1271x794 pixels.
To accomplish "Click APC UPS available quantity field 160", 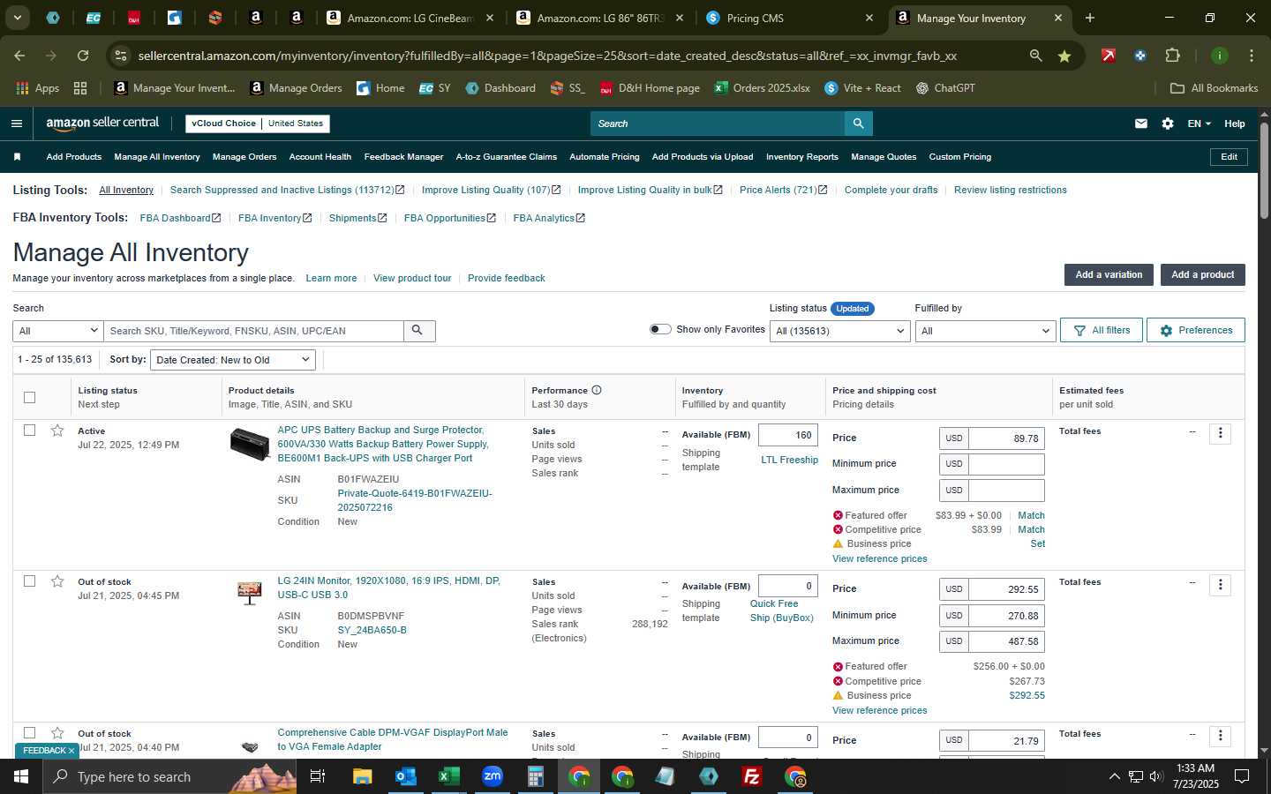I will [x=788, y=435].
